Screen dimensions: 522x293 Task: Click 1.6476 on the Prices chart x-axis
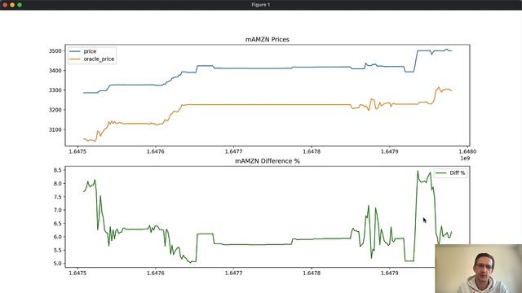pos(156,151)
